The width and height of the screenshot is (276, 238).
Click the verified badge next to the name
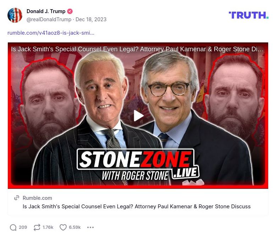point(70,11)
